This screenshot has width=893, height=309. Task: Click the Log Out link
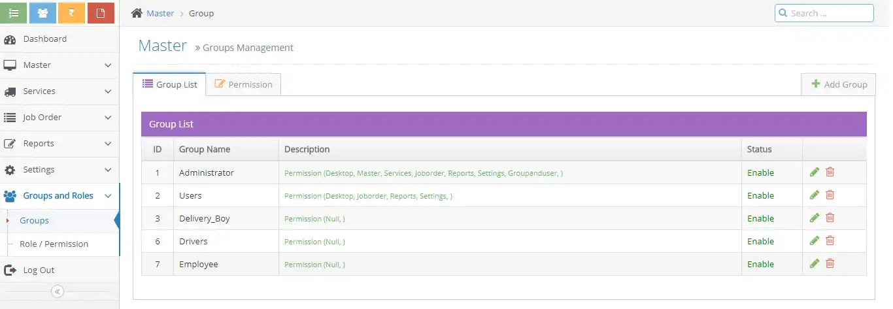pyautogui.click(x=39, y=270)
